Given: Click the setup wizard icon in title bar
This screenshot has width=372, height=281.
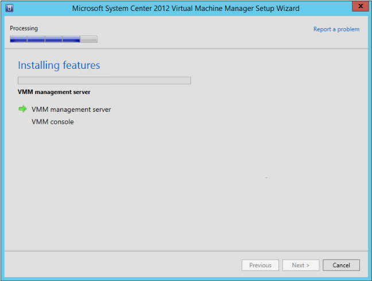Looking at the screenshot, I should coord(10,9).
